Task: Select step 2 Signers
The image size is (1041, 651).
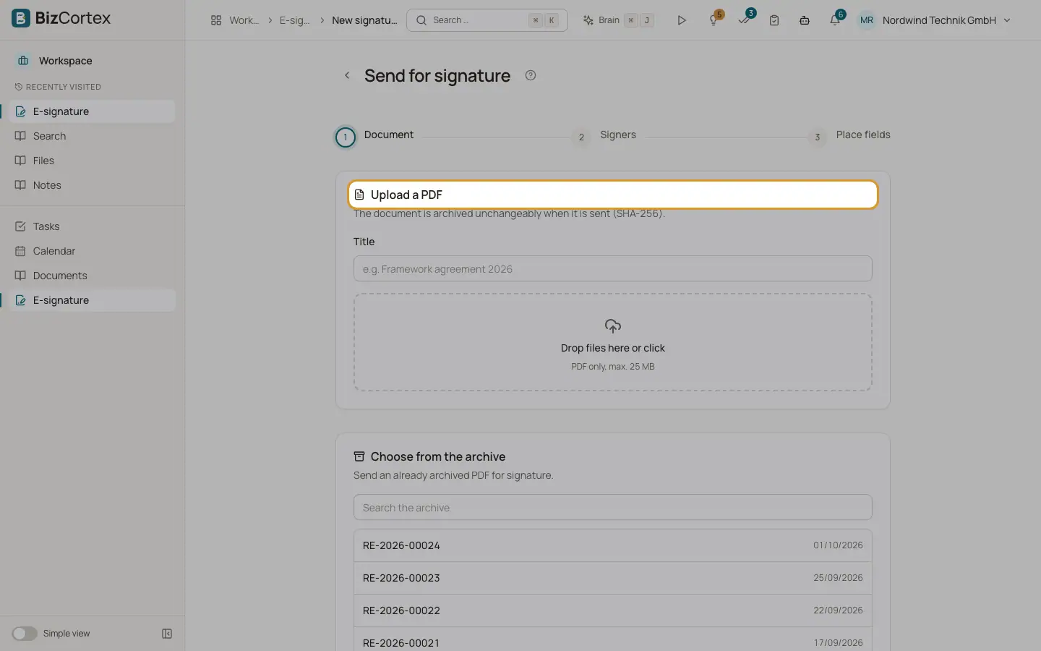Action: tap(606, 136)
